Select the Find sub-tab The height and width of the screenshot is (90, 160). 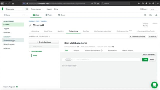click(x=66, y=50)
